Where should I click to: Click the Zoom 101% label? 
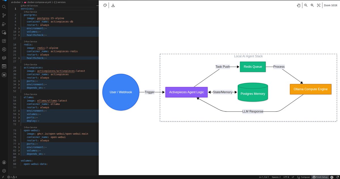[330, 5]
